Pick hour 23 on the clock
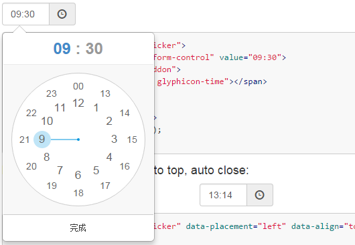 pos(52,93)
